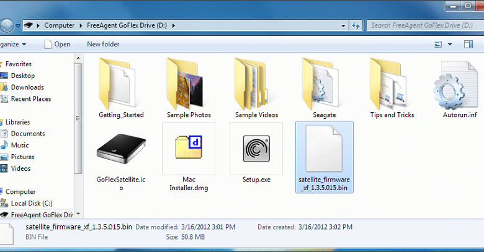Viewport: 484px width, 252px height.
Task: Click the Date created value 3/16/2012 3:02 PM
Action: [325, 227]
